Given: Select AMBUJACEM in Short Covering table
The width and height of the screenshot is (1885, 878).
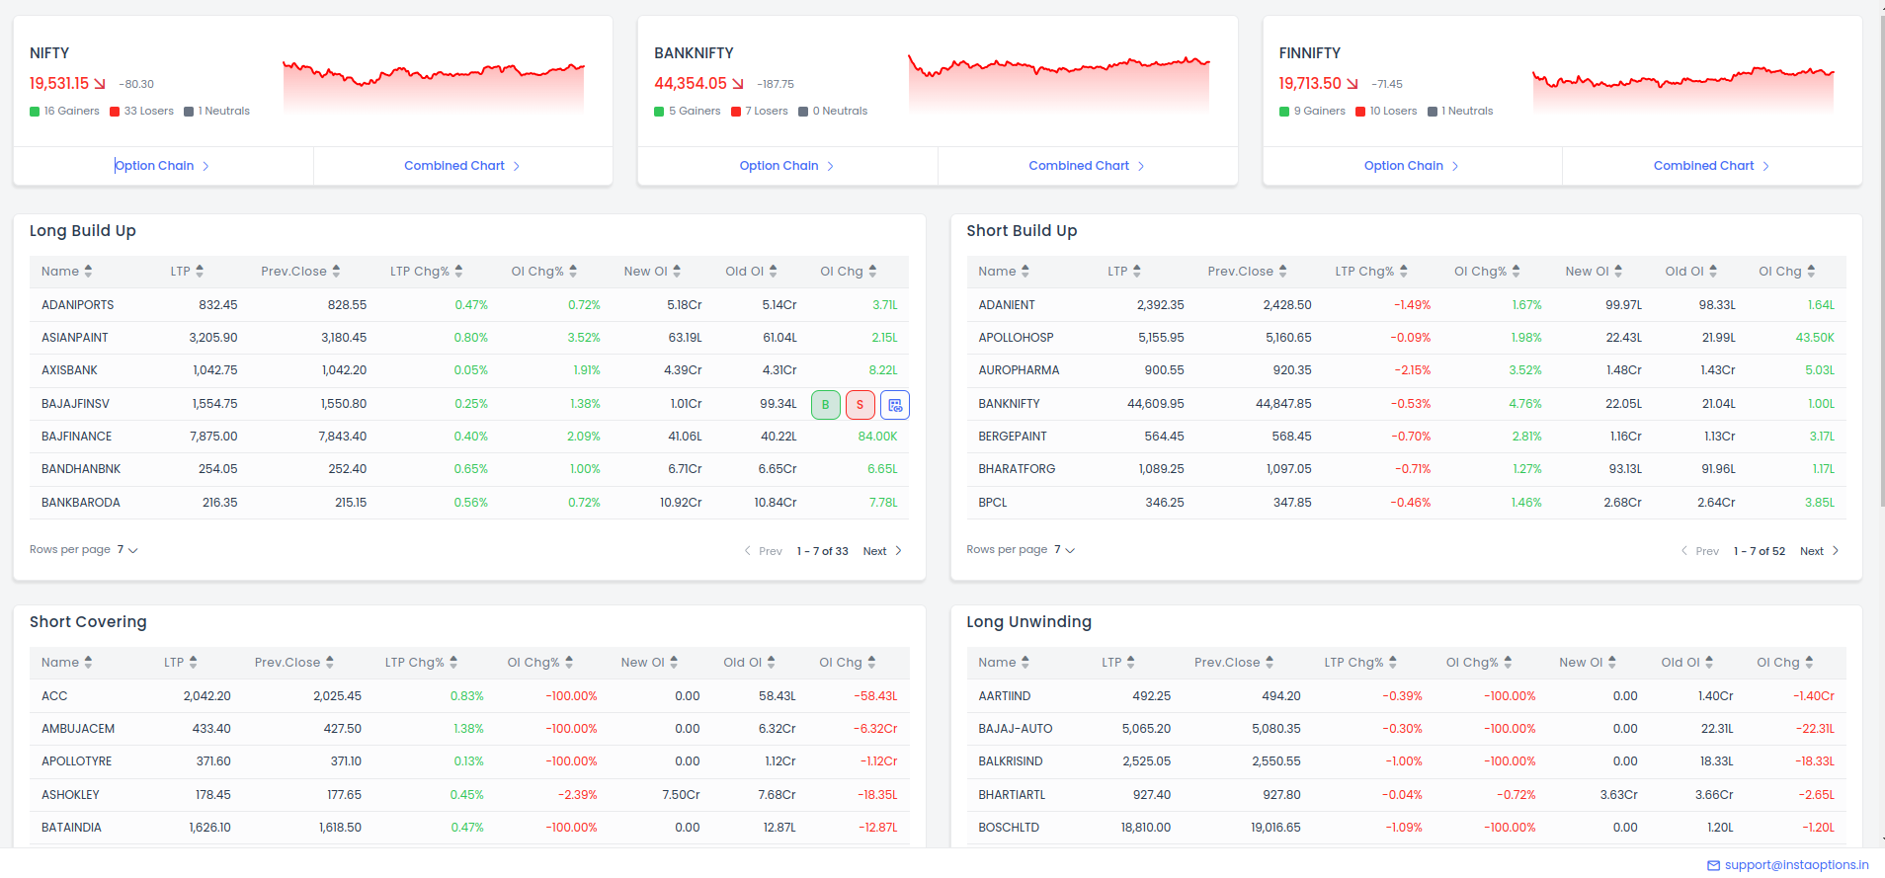Looking at the screenshot, I should click(78, 729).
